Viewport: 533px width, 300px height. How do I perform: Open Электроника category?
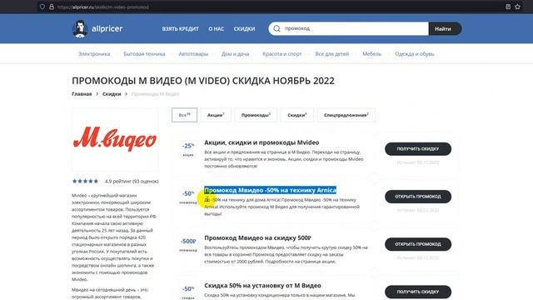pyautogui.click(x=94, y=53)
